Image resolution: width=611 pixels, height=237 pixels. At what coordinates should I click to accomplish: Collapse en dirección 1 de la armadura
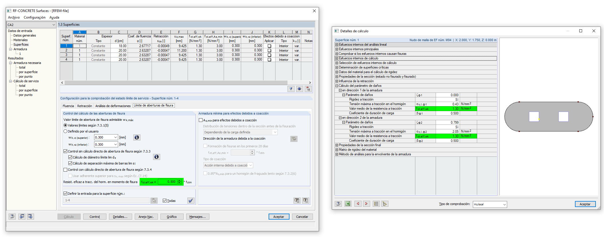[340, 90]
